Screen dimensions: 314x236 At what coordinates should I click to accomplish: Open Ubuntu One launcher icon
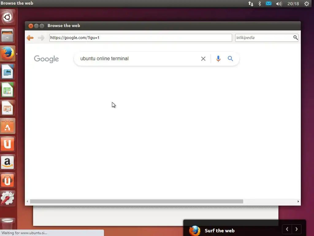(x=8, y=144)
